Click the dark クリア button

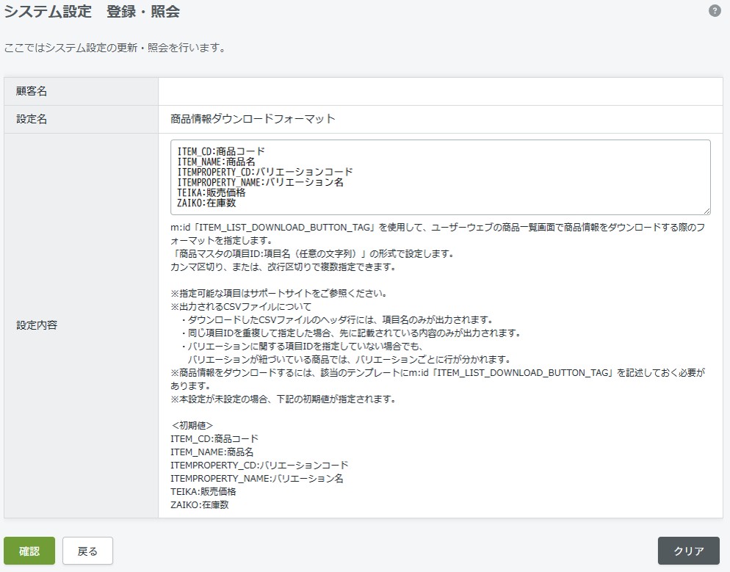[x=688, y=551]
